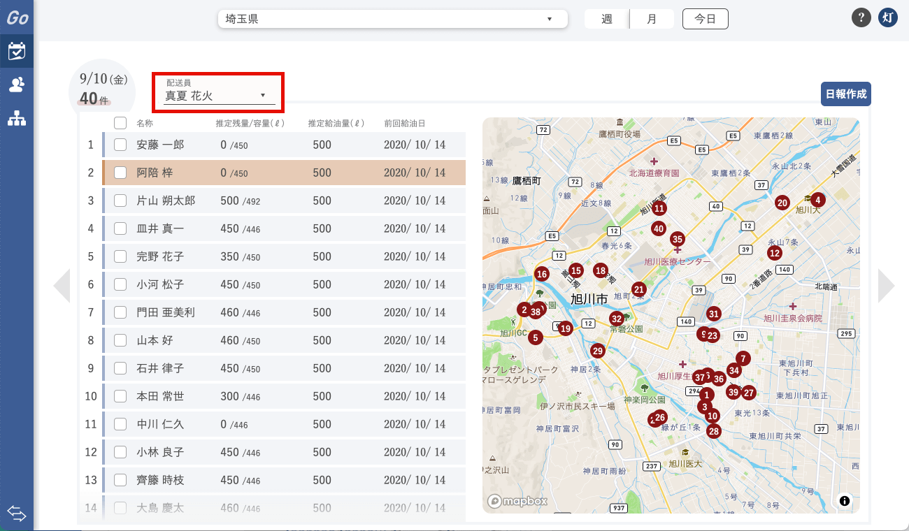Image resolution: width=909 pixels, height=531 pixels.
Task: Select map marker 27
Action: coord(749,393)
